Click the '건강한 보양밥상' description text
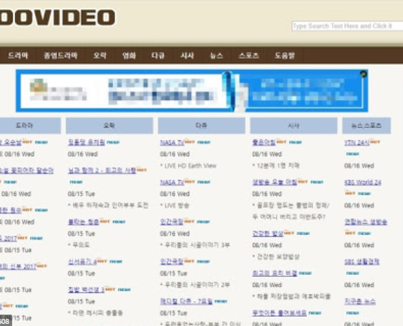403x326 pixels. [276, 256]
